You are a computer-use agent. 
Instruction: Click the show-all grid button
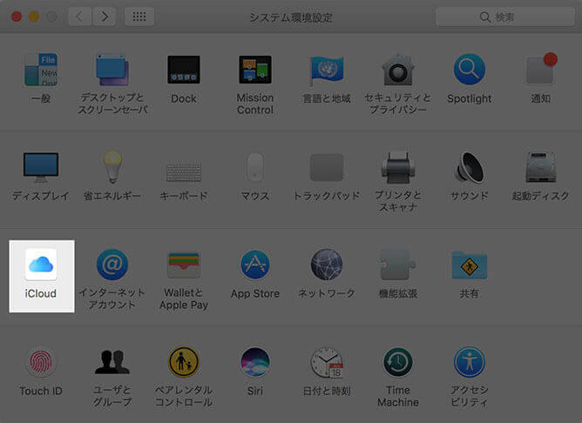point(139,17)
